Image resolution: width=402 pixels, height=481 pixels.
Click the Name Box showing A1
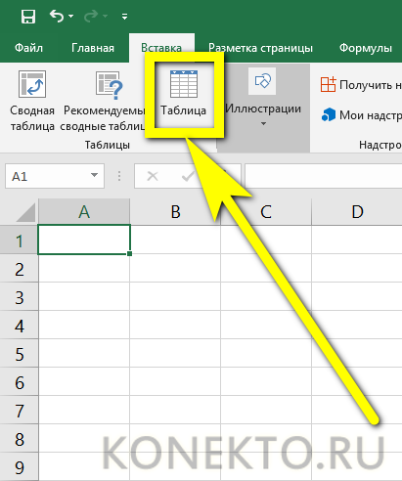pos(55,176)
